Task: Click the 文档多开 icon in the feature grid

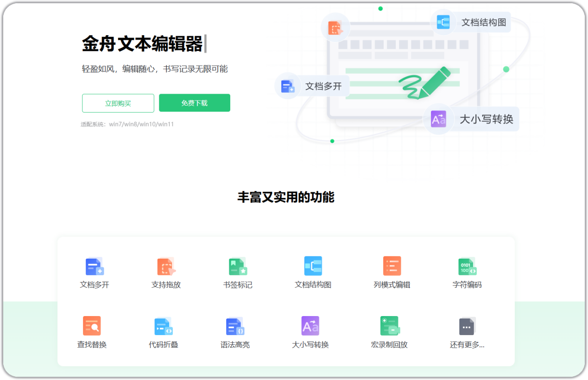Action: (95, 266)
